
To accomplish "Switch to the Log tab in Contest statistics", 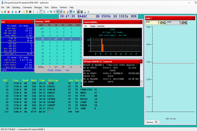I will click(x=85, y=26).
